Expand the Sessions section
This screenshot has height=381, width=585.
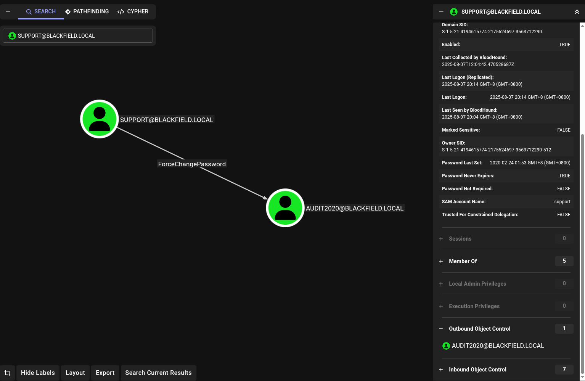pos(460,239)
